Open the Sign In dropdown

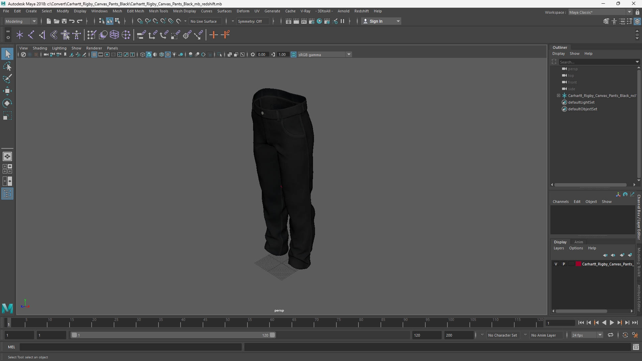381,21
